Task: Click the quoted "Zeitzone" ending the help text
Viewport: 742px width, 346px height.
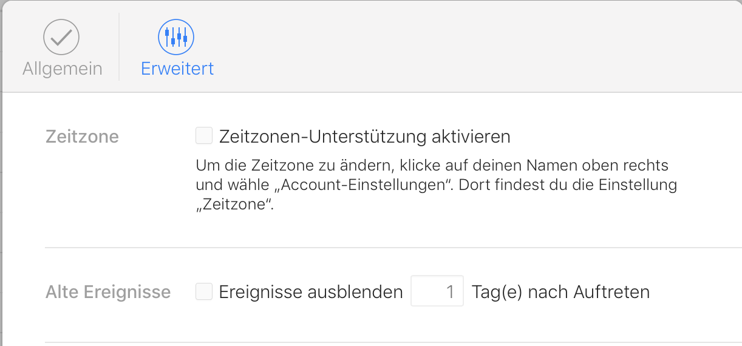Action: point(236,205)
